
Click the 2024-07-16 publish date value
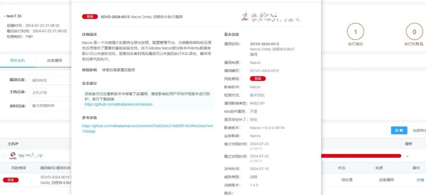(259, 169)
